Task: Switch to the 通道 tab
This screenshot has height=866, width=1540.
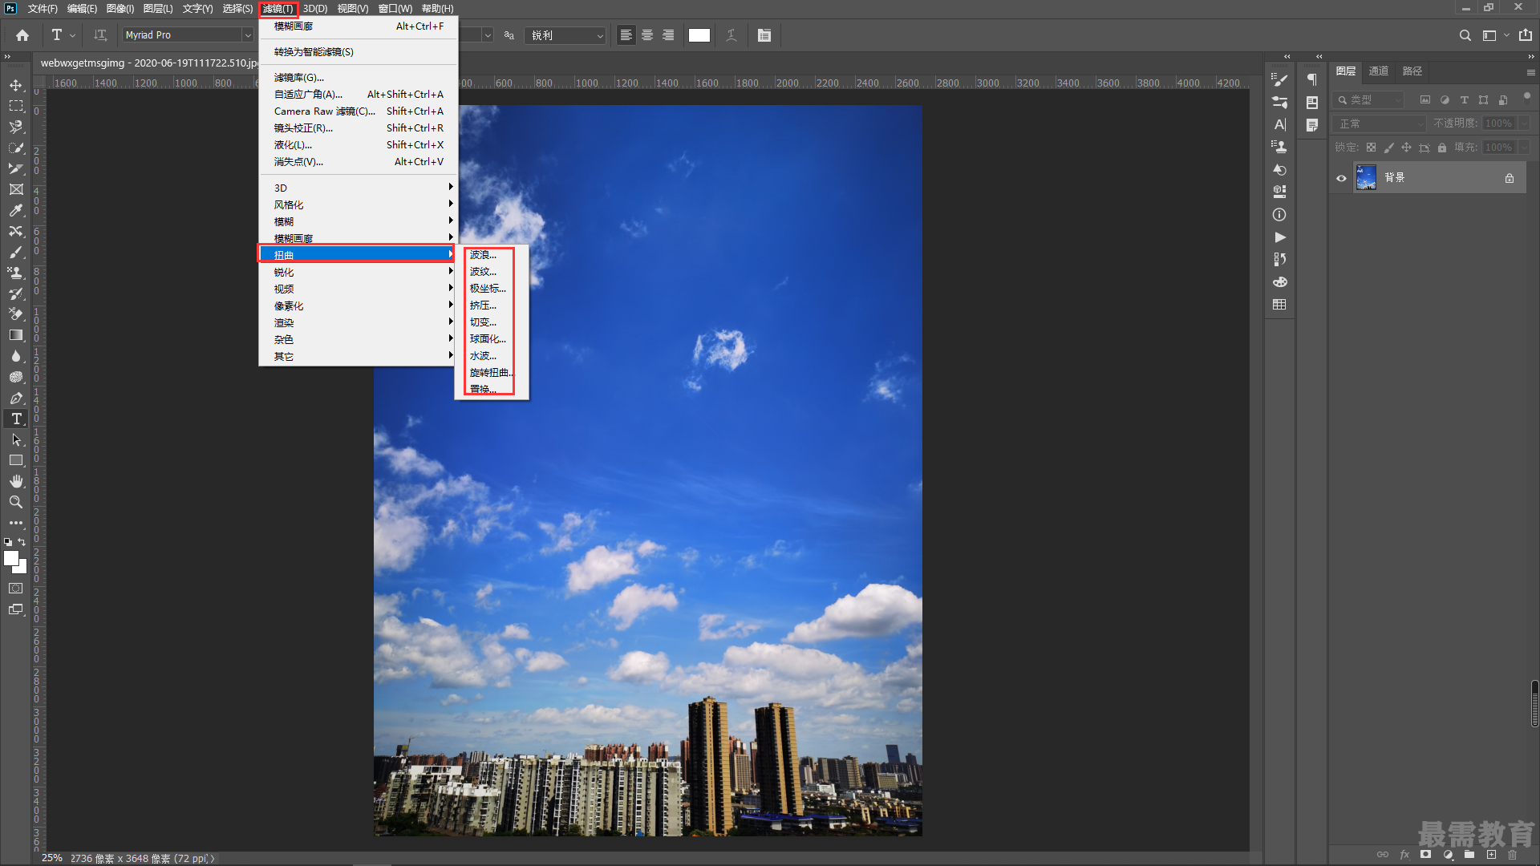Action: [1379, 71]
